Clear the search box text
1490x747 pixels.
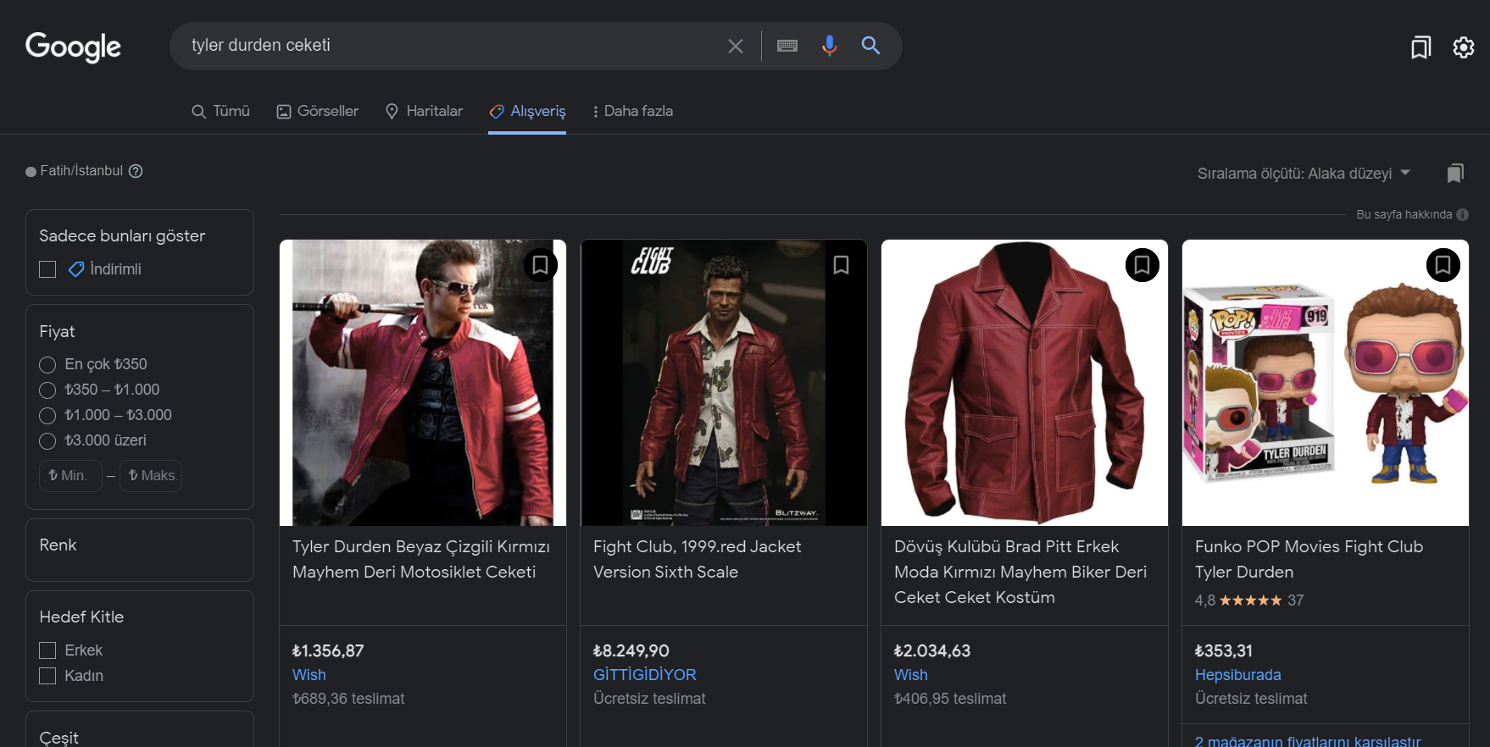[x=735, y=46]
